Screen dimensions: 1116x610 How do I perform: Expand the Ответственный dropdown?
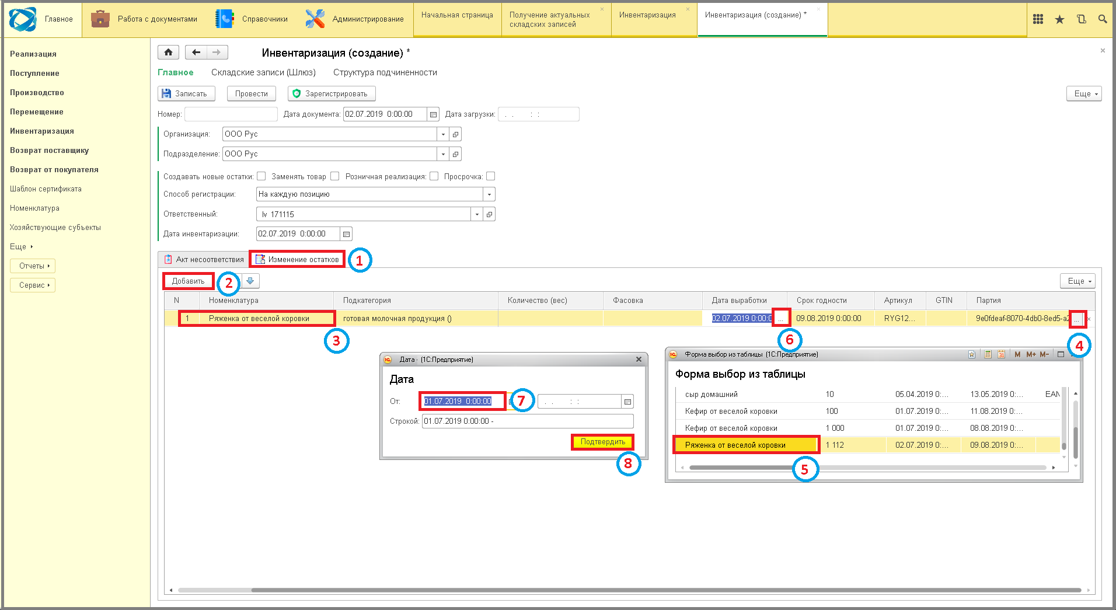pos(477,214)
